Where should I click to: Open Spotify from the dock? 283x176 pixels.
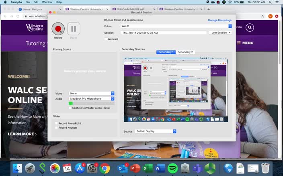tap(172, 168)
